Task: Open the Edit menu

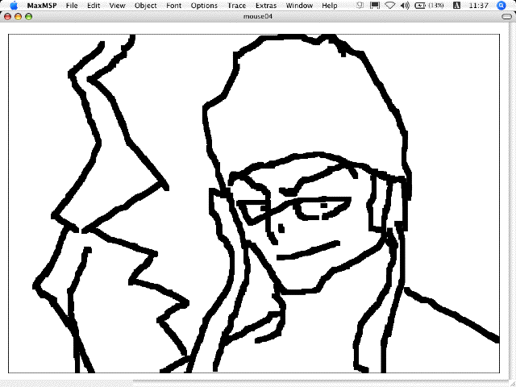Action: (94, 6)
